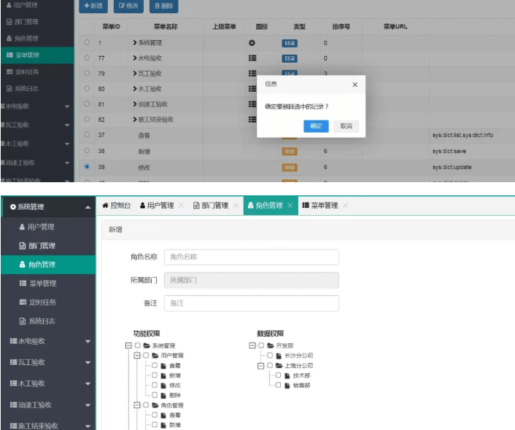This screenshot has width=515, height=430.
Task: Switch to the 用户管理 tab
Action: [x=157, y=206]
